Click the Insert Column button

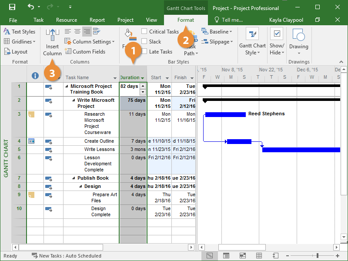pos(52,42)
